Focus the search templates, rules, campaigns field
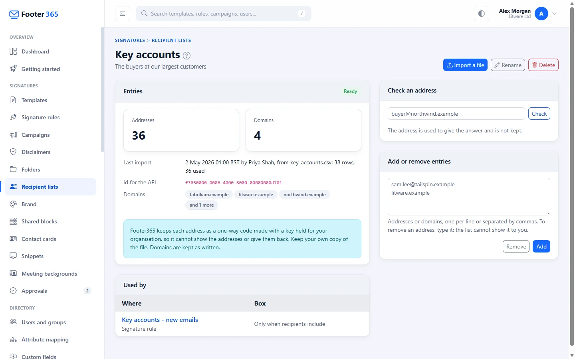This screenshot has height=359, width=575. 224,14
